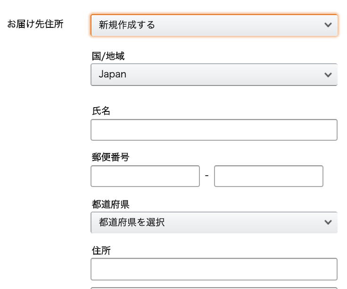Click the 郵便番号 field label
Image resolution: width=347 pixels, height=289 pixels.
(x=110, y=157)
